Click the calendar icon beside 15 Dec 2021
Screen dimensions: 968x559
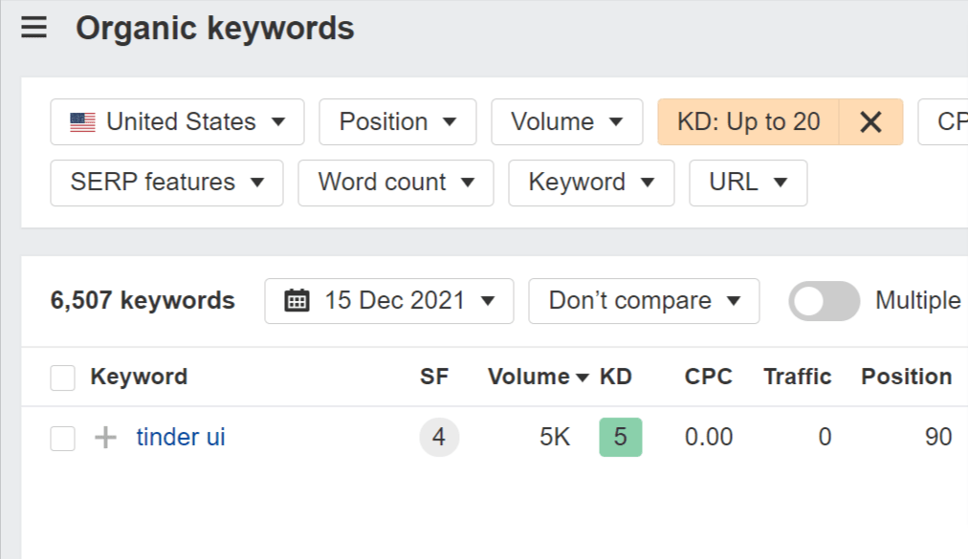297,301
